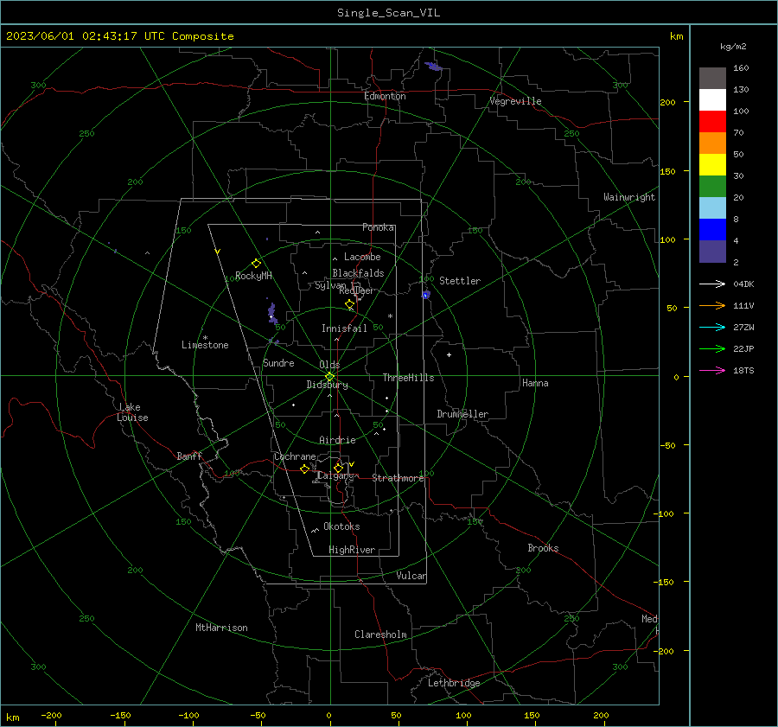Click the Drumheller label
This screenshot has height=727, width=778.
pyautogui.click(x=462, y=414)
